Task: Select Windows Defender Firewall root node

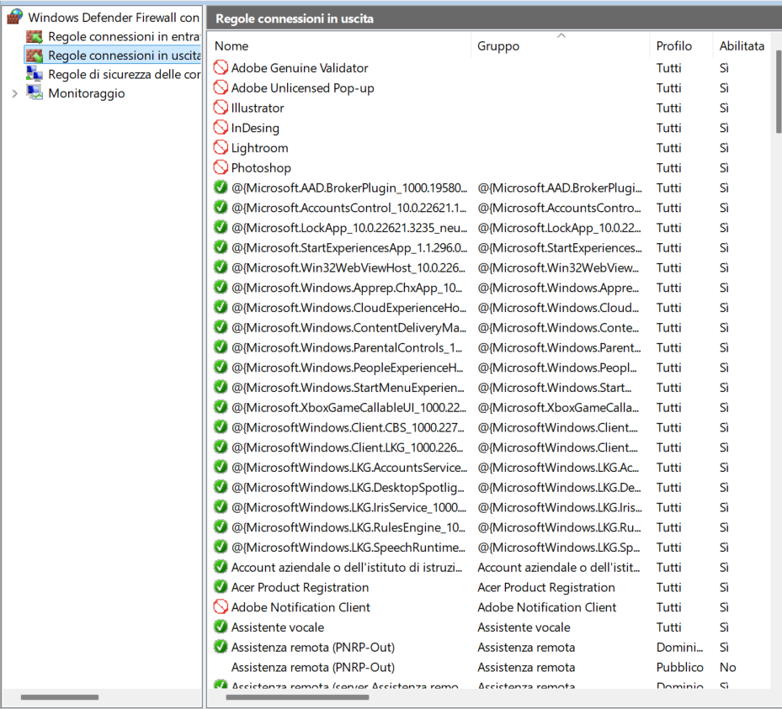Action: tap(114, 18)
